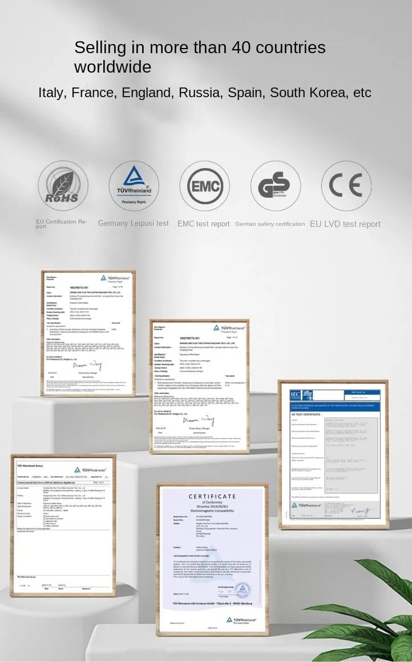Viewport: 412px width, 662px height.
Task: Click the RoHS certification badge
Action: (x=63, y=186)
